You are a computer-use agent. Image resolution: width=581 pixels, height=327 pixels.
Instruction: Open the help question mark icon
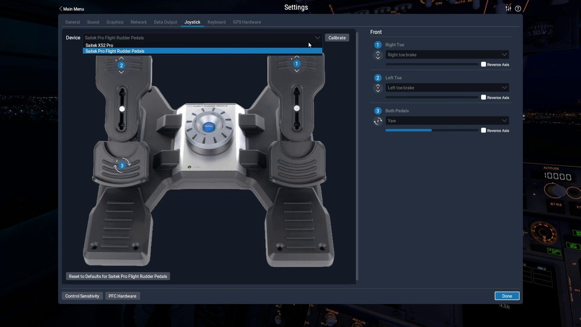[x=518, y=9]
